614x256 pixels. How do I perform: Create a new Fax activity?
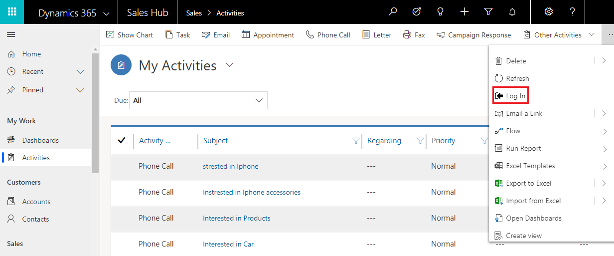pyautogui.click(x=414, y=35)
